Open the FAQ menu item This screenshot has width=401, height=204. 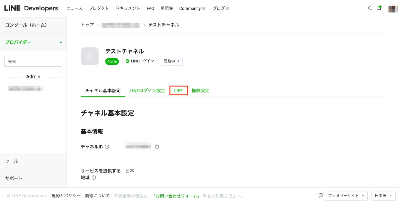tap(150, 8)
